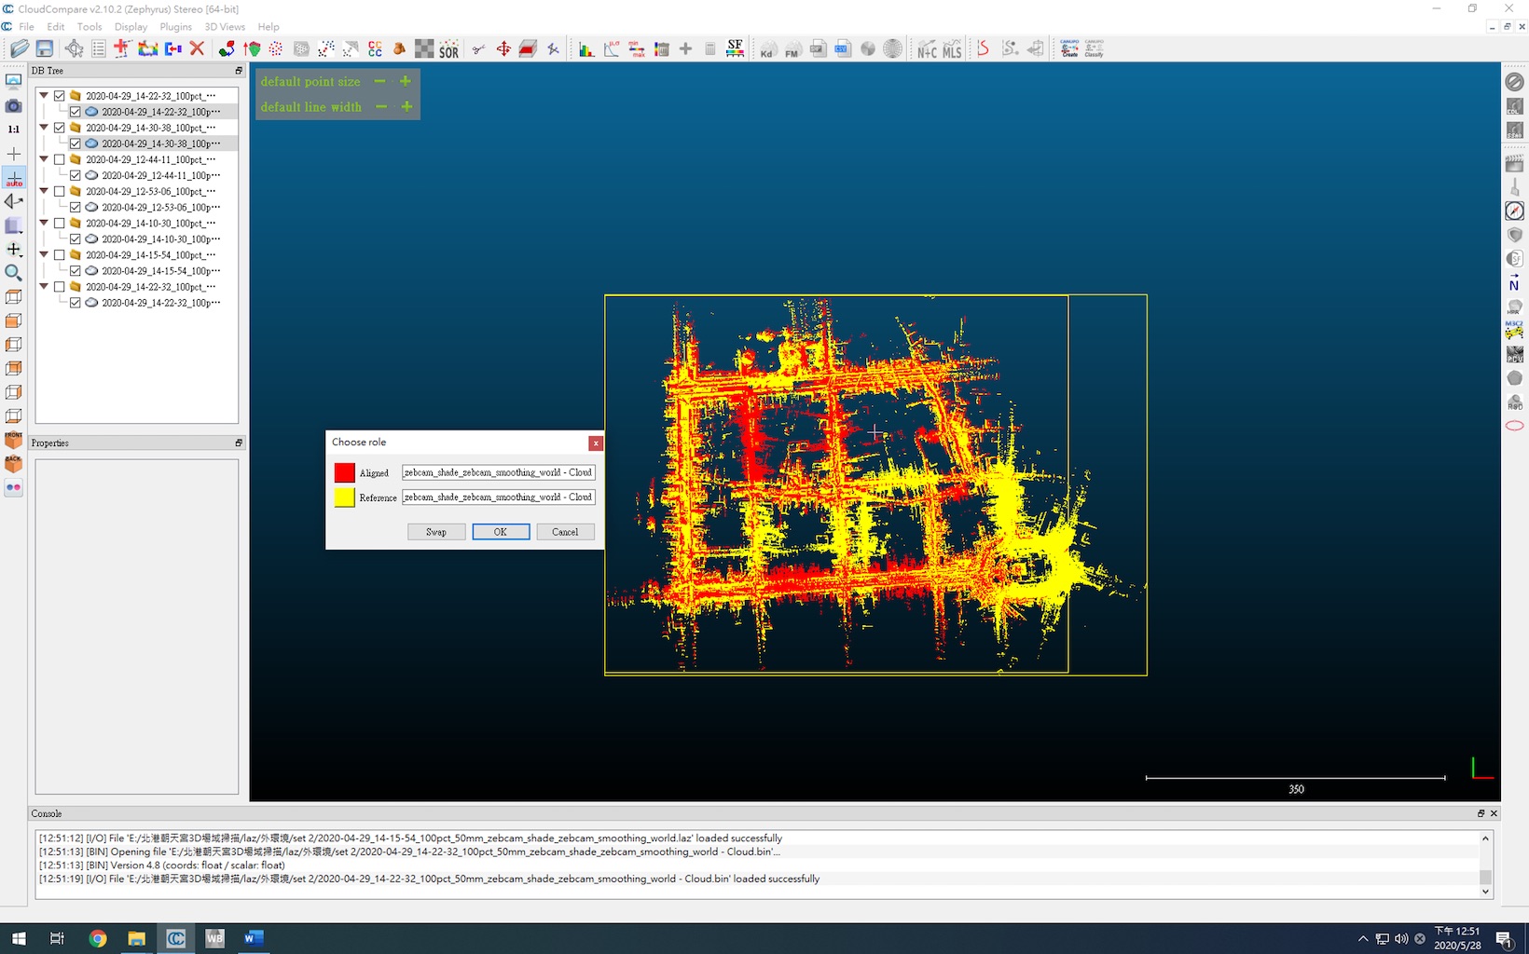Image resolution: width=1529 pixels, height=954 pixels.
Task: Click the Save floppy disk icon
Action: click(x=44, y=48)
